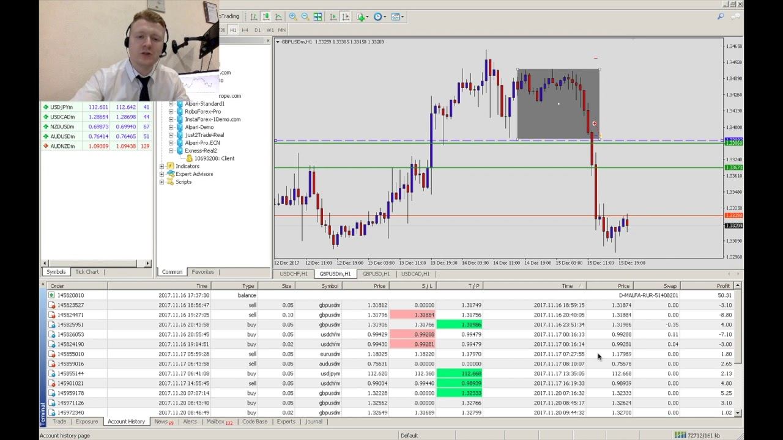Image resolution: width=783 pixels, height=440 pixels.
Task: Close the Navigator panel with its X
Action: coord(268,41)
